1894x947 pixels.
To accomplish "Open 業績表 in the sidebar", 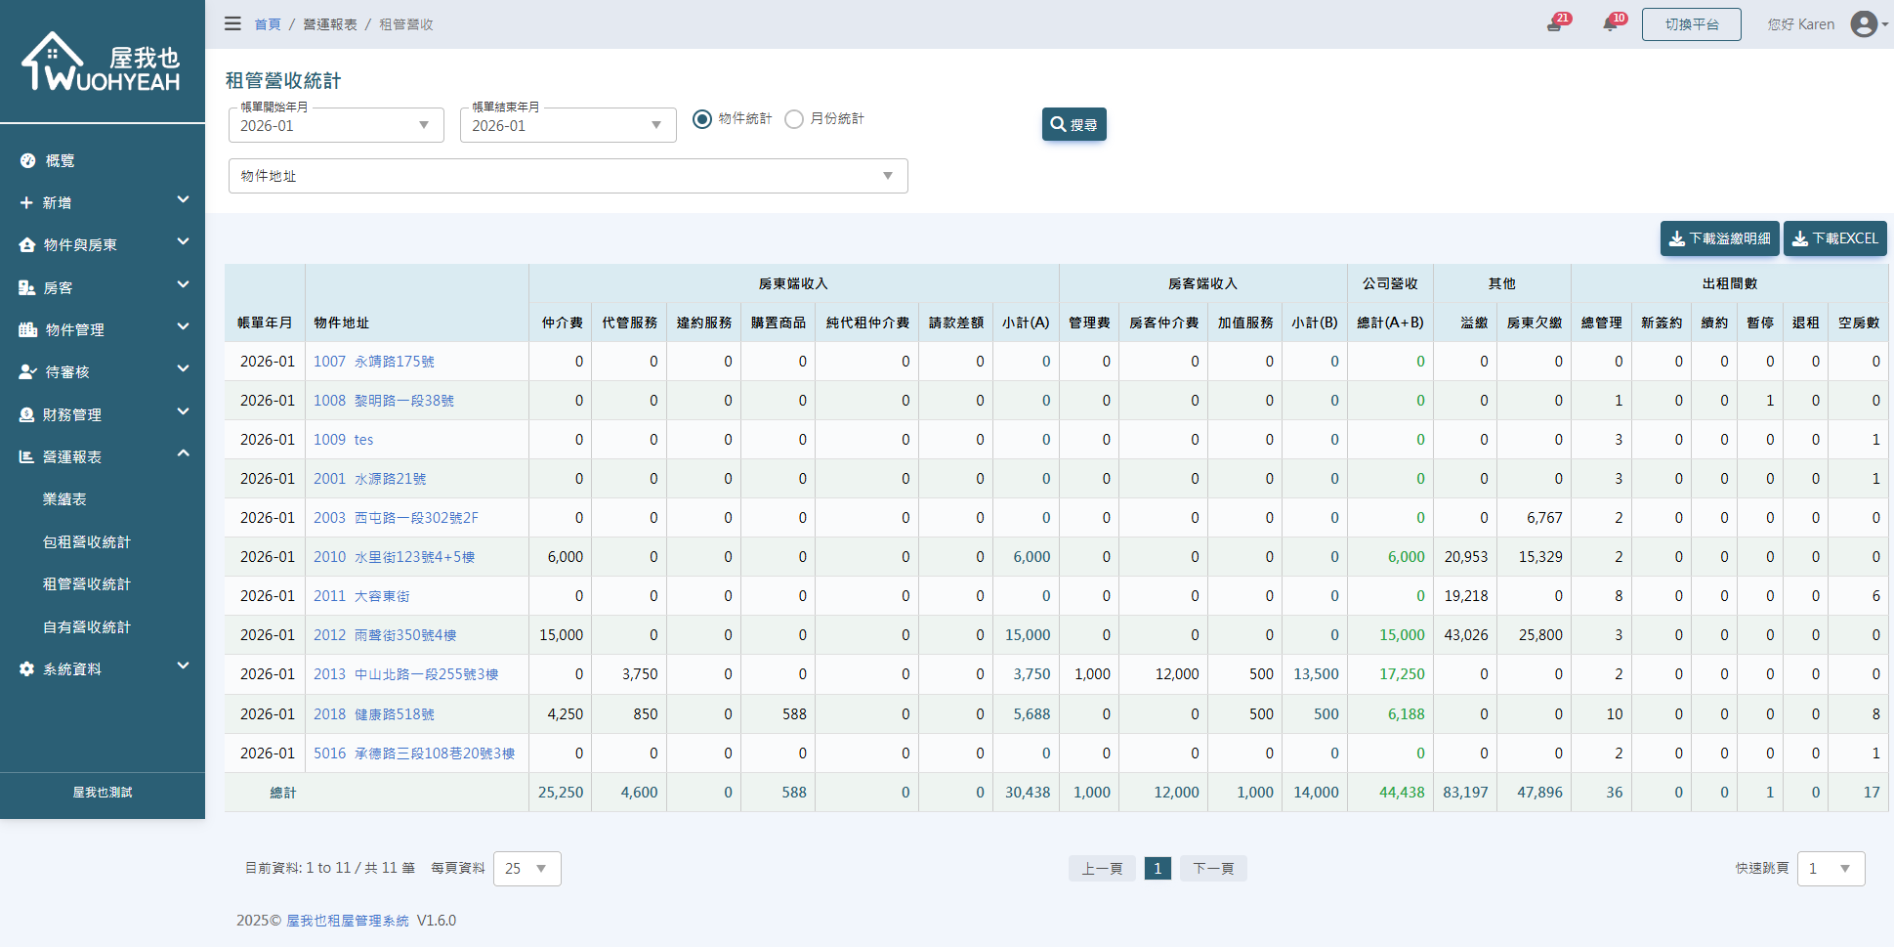I will click(x=64, y=499).
